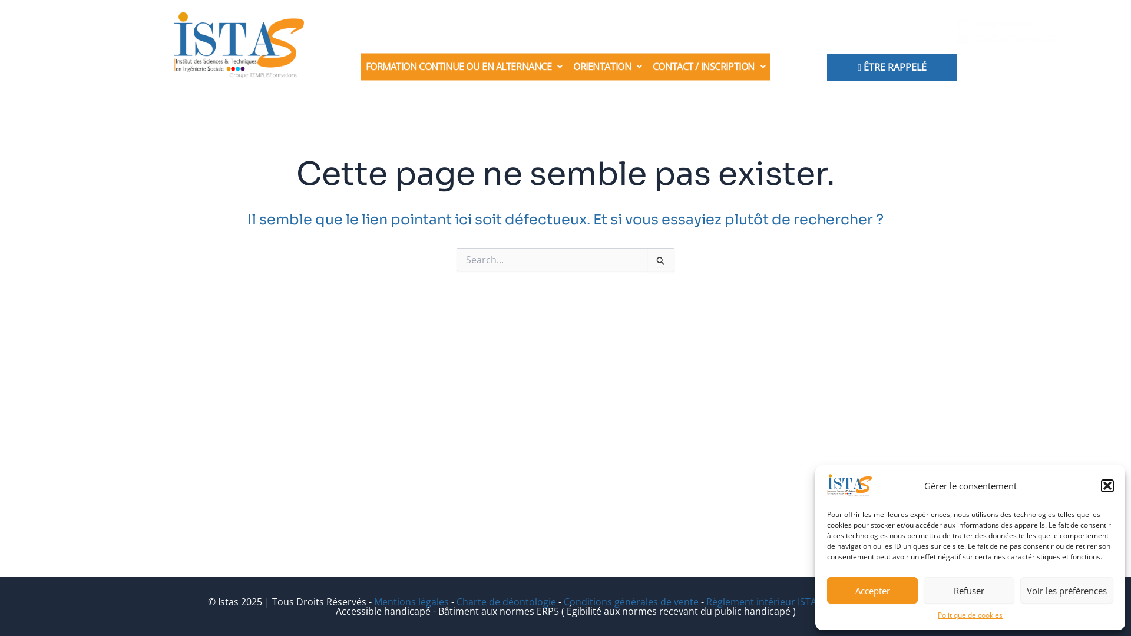
Task: Open Voir les préférences
Action: click(1066, 591)
